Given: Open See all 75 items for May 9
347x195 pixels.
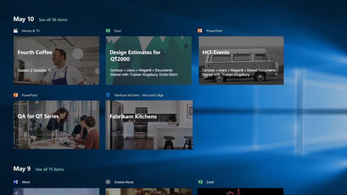Looking at the screenshot, I should point(50,169).
